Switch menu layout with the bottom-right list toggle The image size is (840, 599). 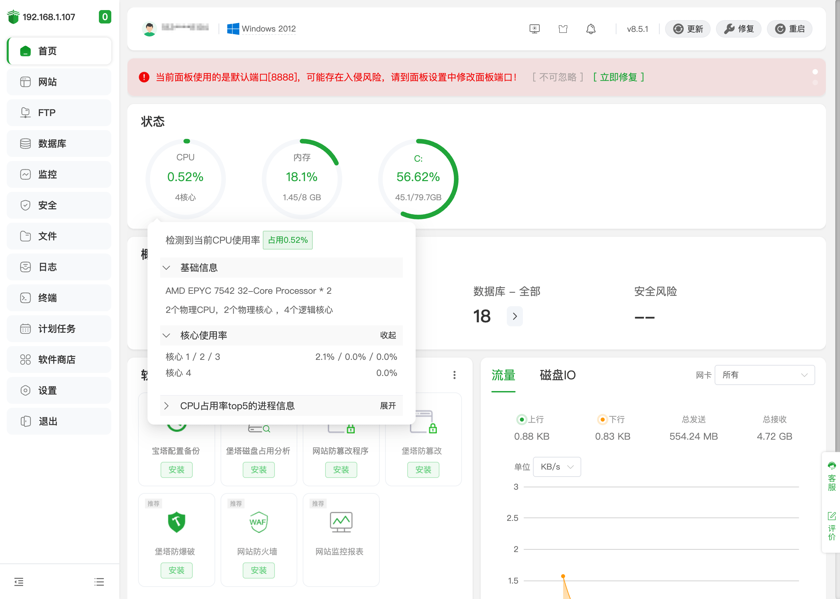click(x=99, y=582)
